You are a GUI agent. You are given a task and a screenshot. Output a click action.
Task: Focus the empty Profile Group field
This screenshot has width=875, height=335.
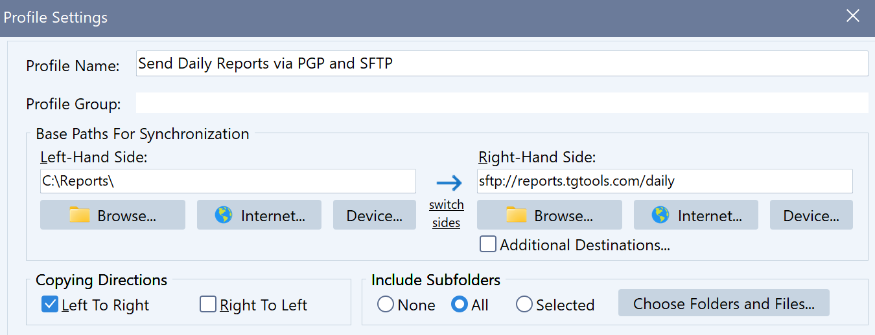[x=501, y=103]
